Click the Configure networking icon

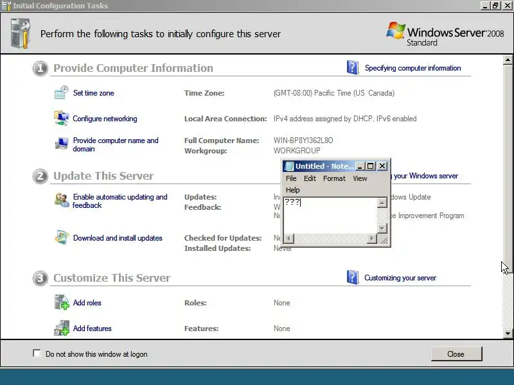pyautogui.click(x=61, y=118)
